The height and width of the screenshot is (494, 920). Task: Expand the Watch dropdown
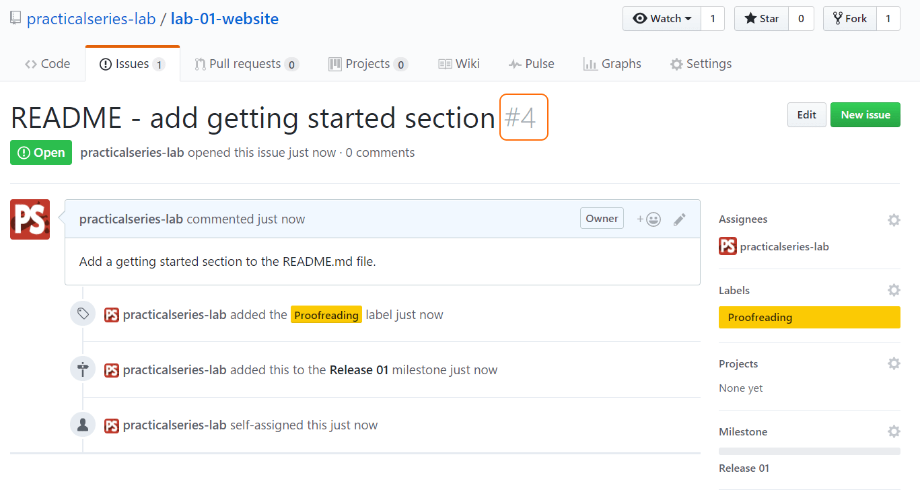pos(662,19)
